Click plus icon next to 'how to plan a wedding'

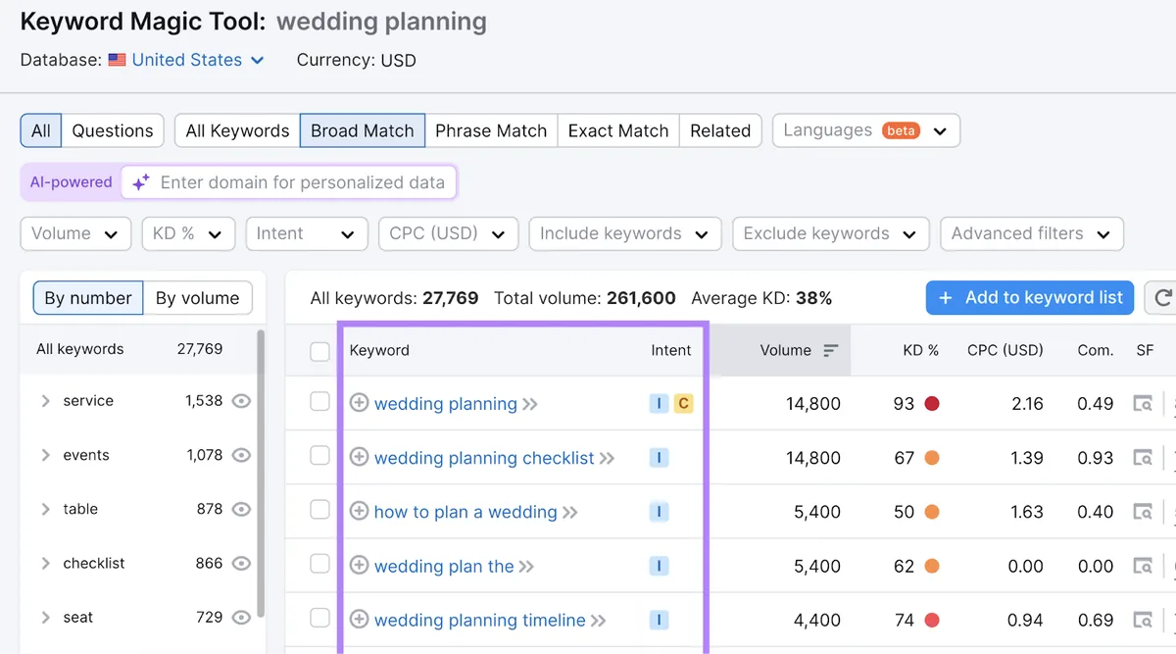click(360, 511)
